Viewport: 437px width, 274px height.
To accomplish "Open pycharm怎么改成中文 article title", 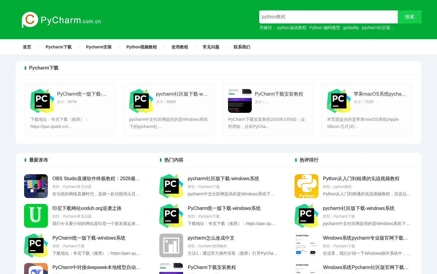I will (211, 238).
